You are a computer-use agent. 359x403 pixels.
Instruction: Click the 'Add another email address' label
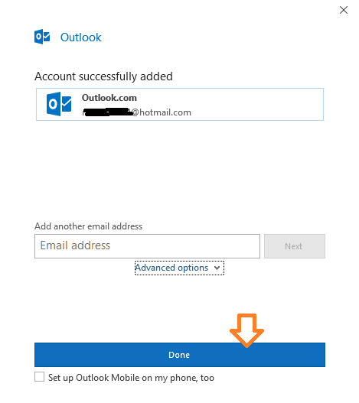(x=88, y=226)
